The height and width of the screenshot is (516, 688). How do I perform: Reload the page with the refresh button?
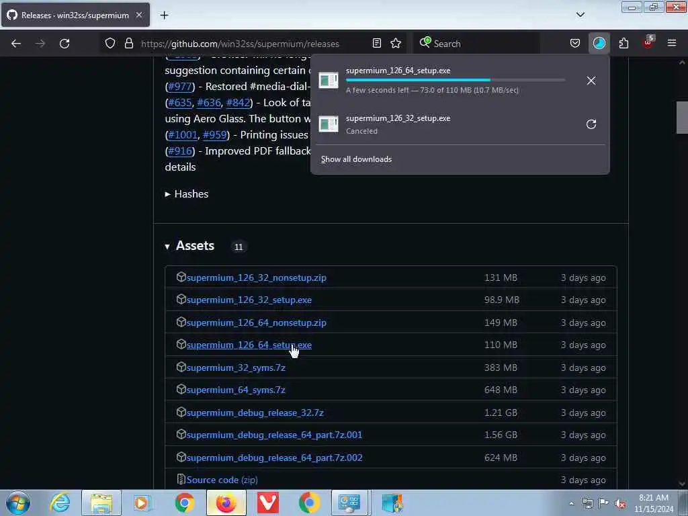click(64, 44)
